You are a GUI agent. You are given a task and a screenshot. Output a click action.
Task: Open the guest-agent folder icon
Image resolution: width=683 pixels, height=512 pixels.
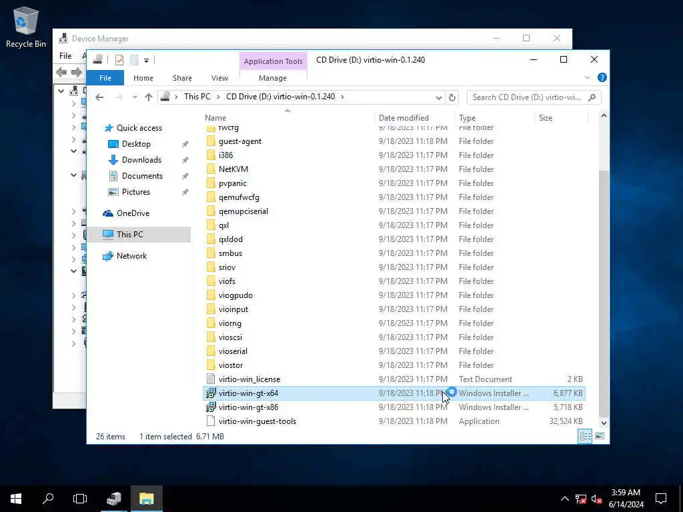[x=211, y=141]
